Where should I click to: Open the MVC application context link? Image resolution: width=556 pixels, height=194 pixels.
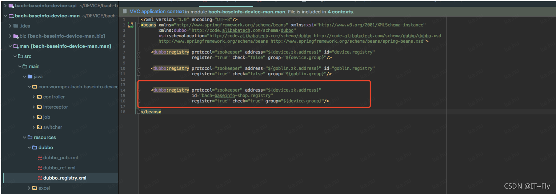(x=157, y=12)
